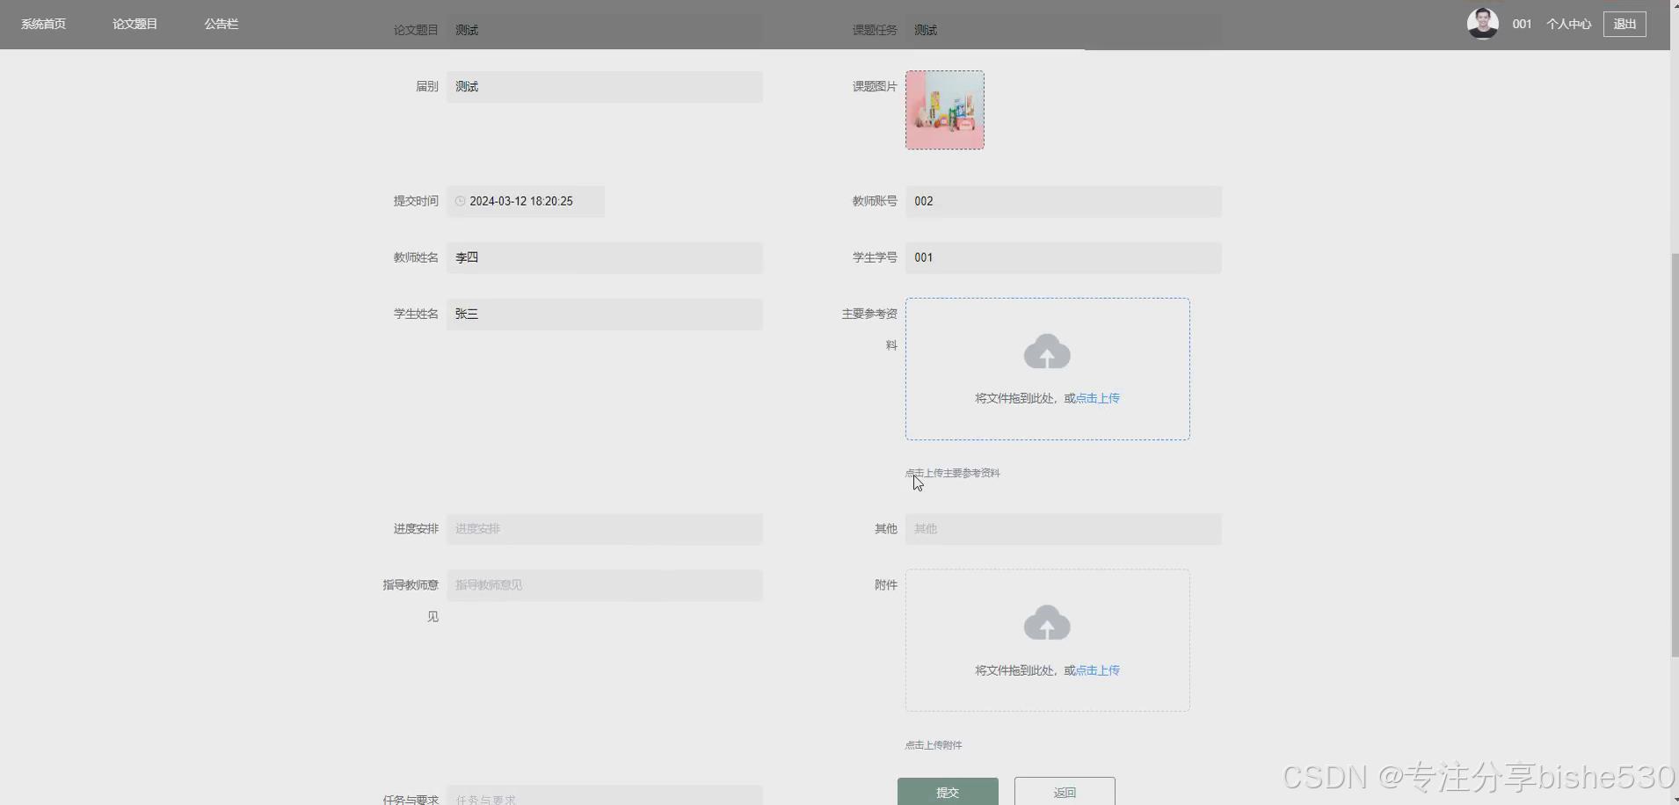Click the clock icon beside 提交时间
This screenshot has height=805, width=1679.
click(461, 201)
